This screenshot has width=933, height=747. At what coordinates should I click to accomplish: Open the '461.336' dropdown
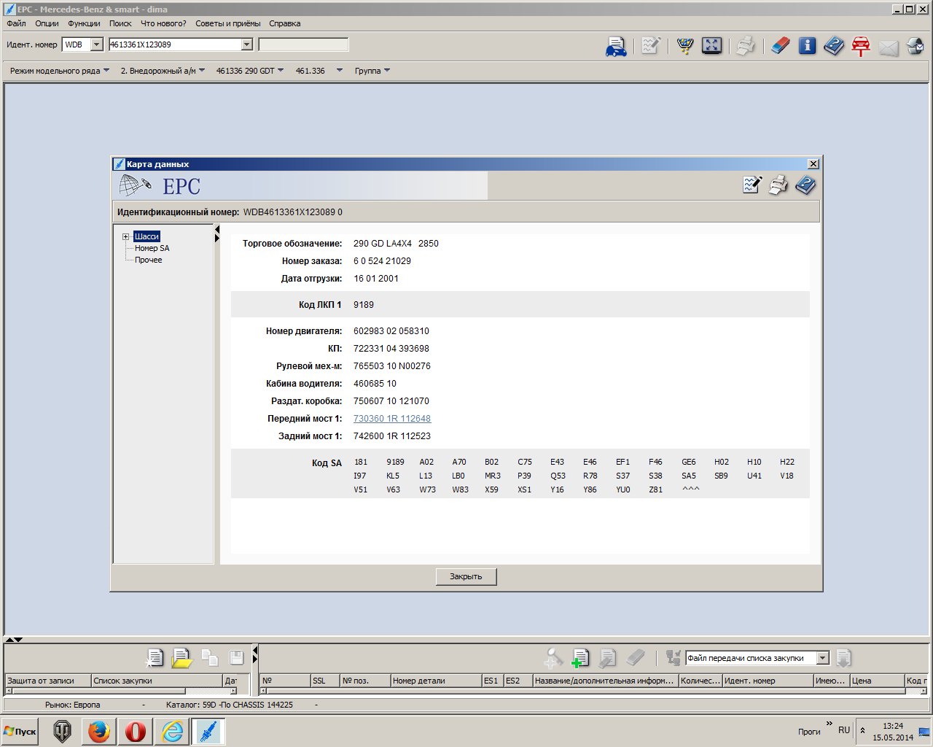pos(319,71)
